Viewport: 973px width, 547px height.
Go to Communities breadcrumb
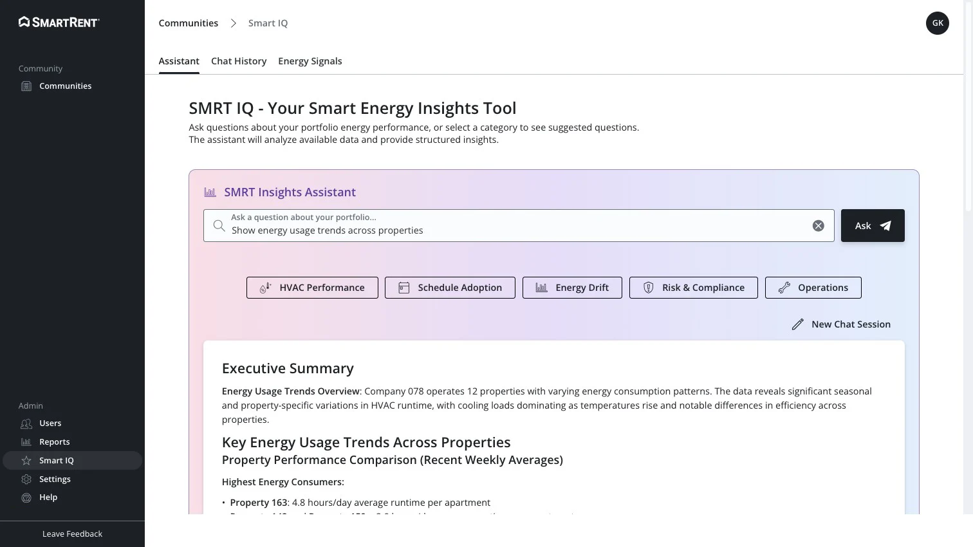click(189, 23)
